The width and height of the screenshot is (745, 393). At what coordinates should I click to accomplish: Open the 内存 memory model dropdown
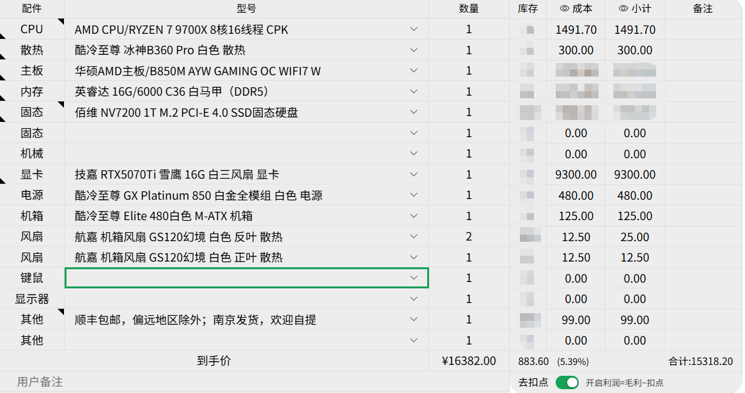(414, 91)
